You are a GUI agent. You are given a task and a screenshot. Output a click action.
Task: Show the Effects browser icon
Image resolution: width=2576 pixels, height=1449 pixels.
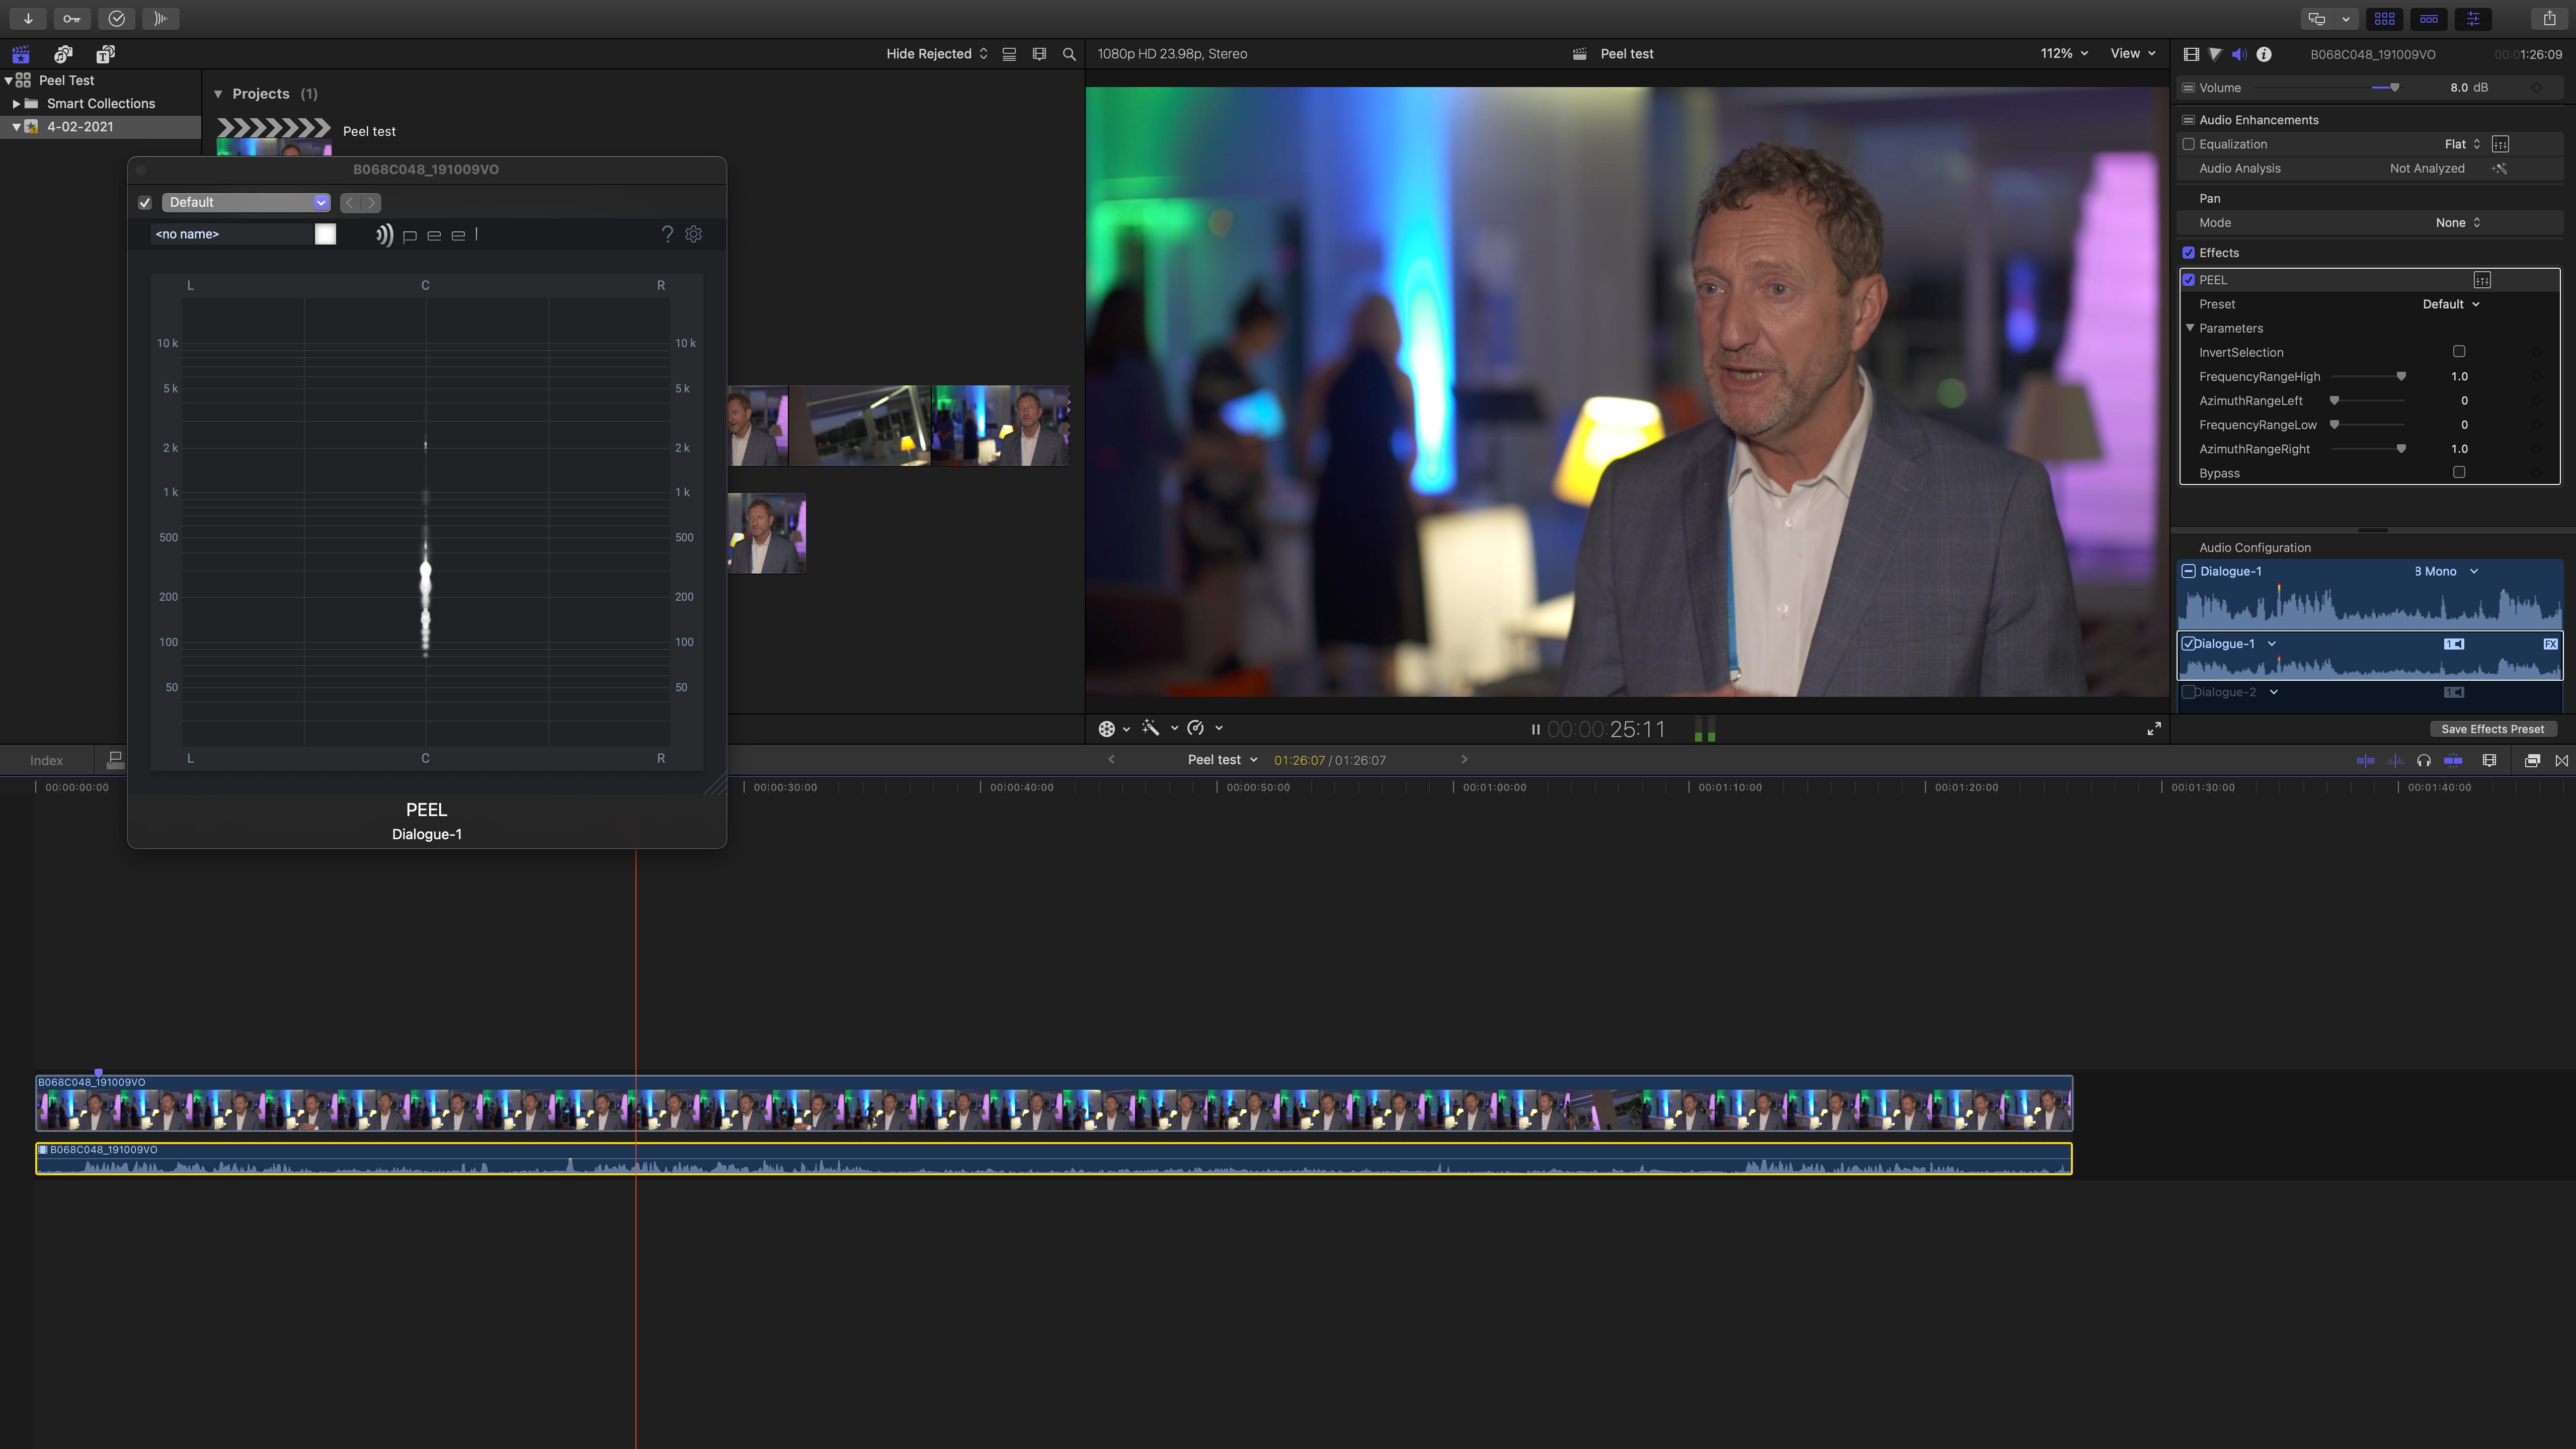coord(2533,761)
